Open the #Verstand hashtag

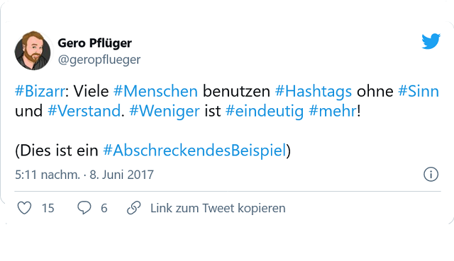pyautogui.click(x=84, y=111)
